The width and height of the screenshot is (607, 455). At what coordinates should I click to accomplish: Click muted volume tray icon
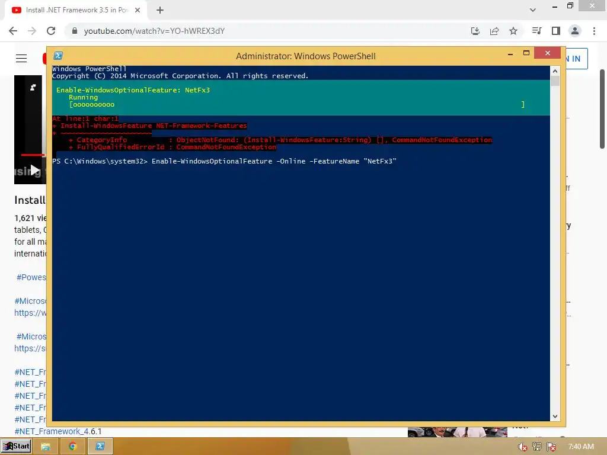[522, 447]
